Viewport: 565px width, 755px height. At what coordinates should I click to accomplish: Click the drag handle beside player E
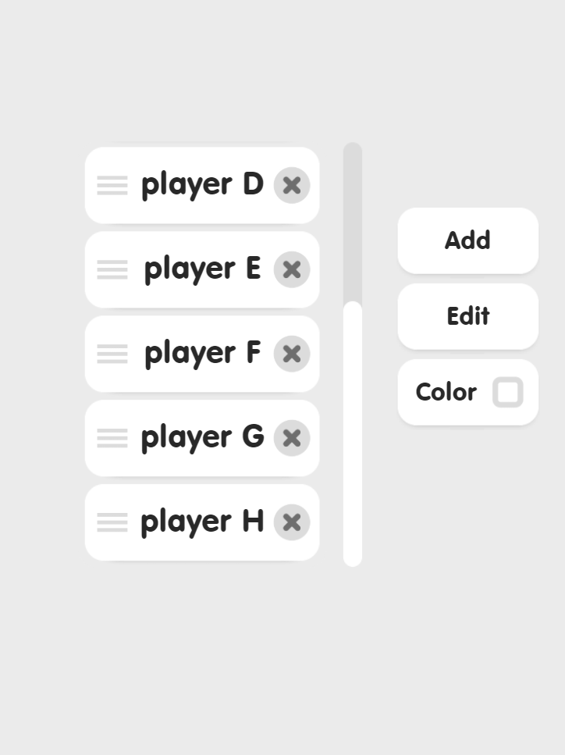point(112,269)
